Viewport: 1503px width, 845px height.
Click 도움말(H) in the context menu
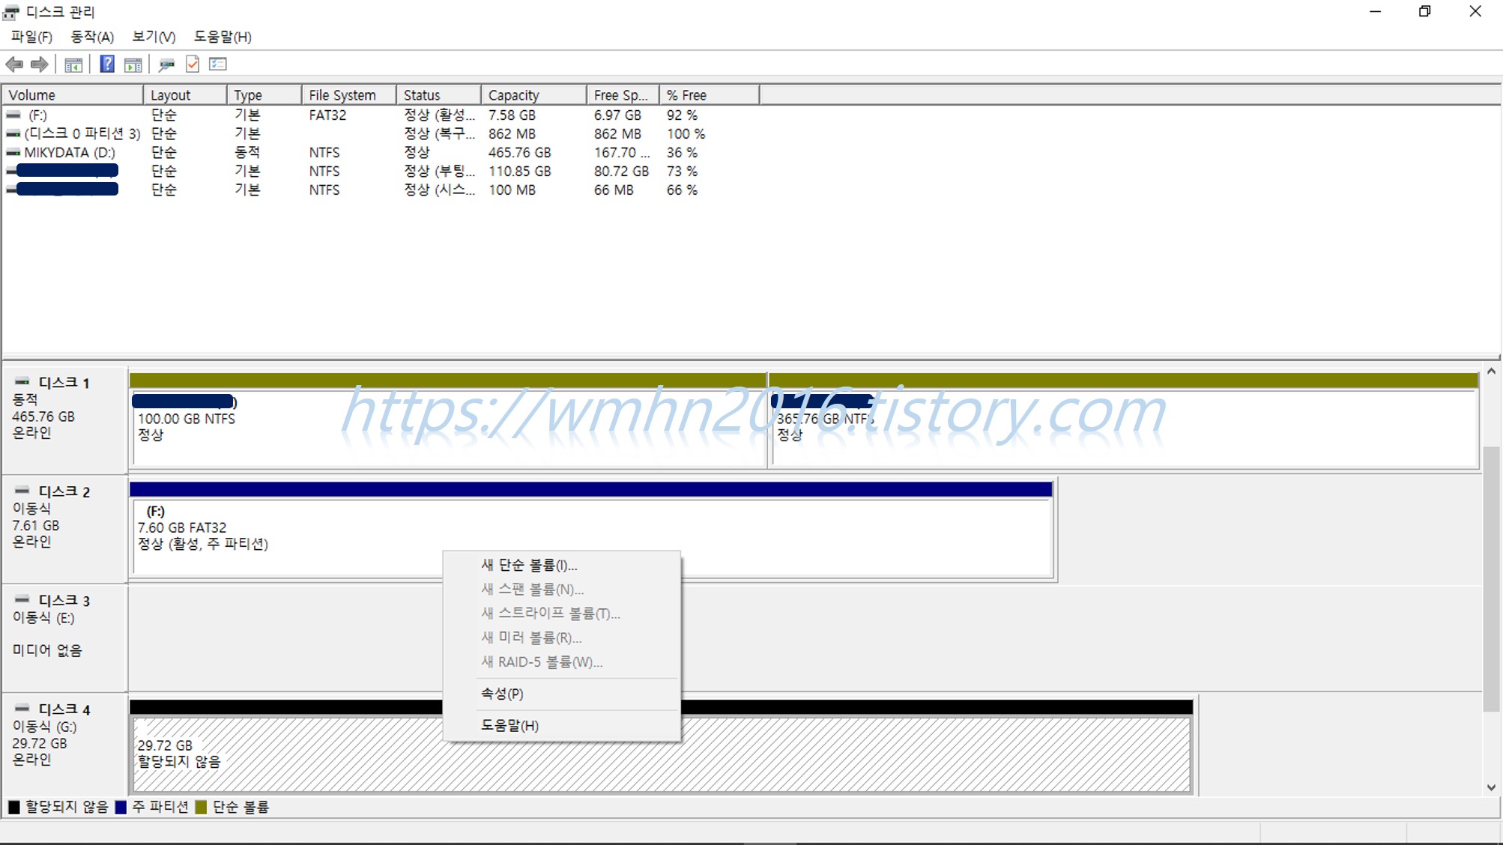[509, 725]
